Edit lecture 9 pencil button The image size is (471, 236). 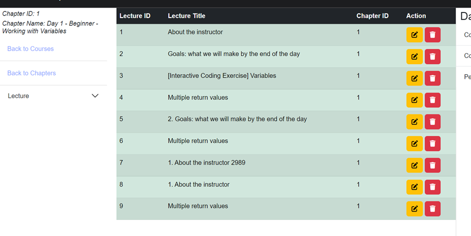click(414, 209)
